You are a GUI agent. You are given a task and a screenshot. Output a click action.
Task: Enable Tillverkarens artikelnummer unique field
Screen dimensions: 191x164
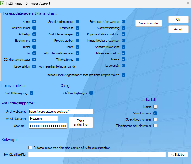click(155, 126)
